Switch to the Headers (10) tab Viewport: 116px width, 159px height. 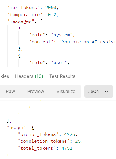[29, 76]
